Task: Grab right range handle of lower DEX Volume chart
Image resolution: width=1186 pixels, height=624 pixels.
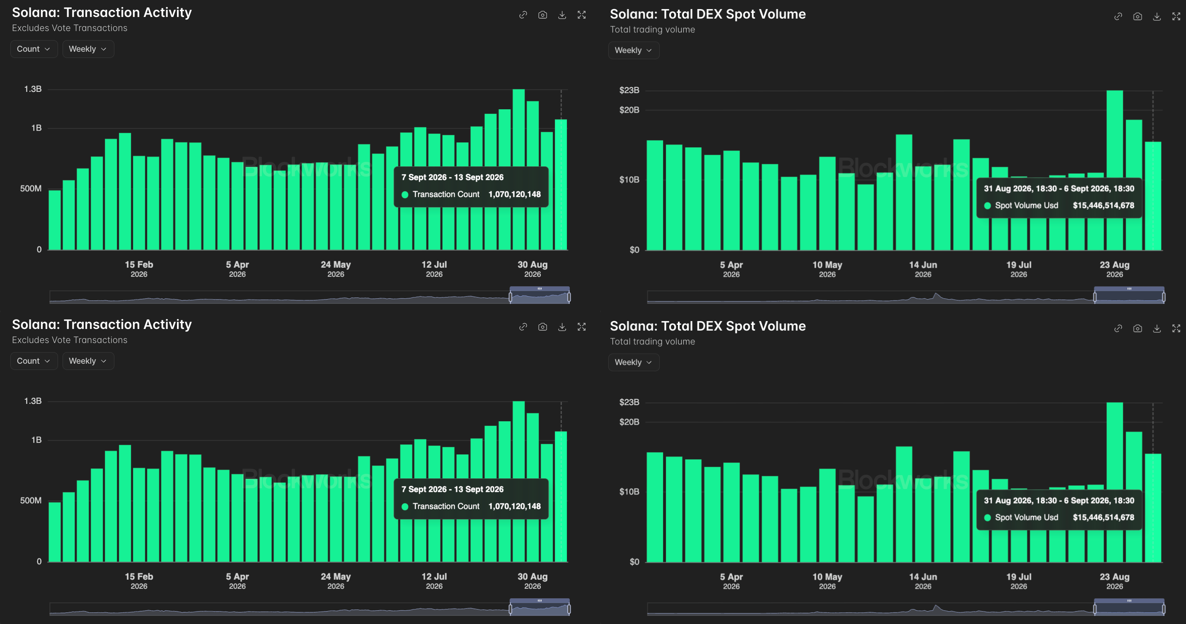Action: tap(1164, 609)
